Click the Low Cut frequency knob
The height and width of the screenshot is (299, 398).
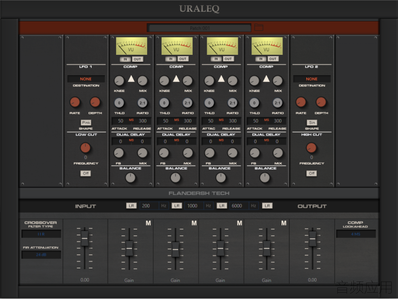tap(85, 148)
